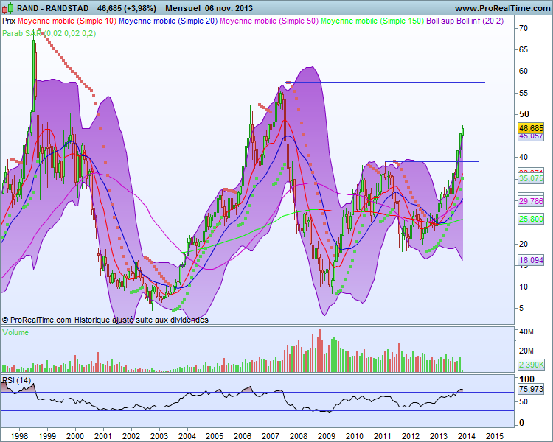Image resolution: width=553 pixels, height=442 pixels.
Task: Select the Moyenne mobile (Simple 20) label
Action: point(168,21)
